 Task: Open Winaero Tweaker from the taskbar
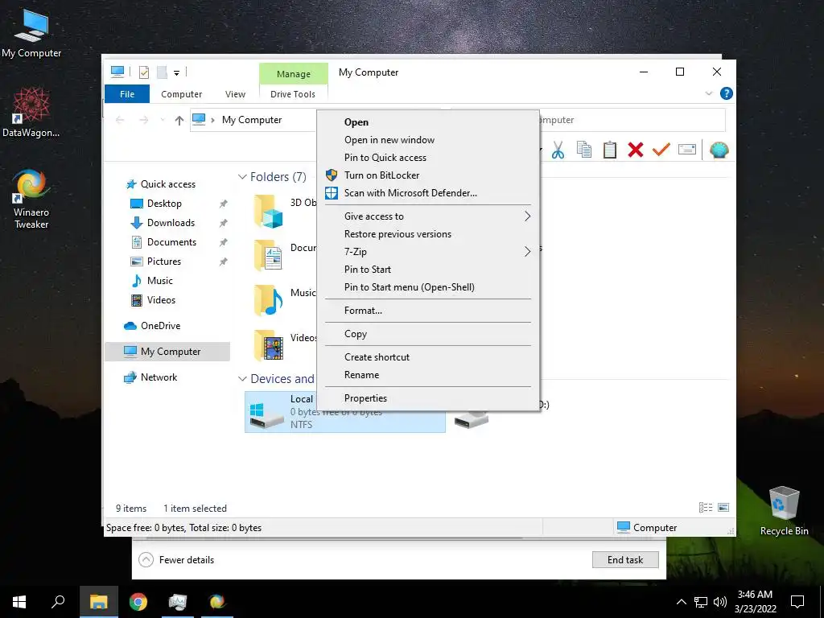[x=217, y=602]
